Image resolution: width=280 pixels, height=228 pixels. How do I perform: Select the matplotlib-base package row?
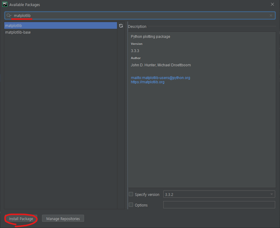60,32
